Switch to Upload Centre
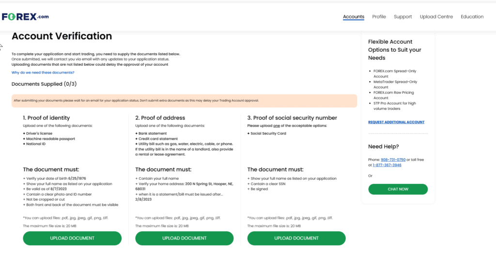Viewport: 496px width, 257px height. (x=436, y=16)
